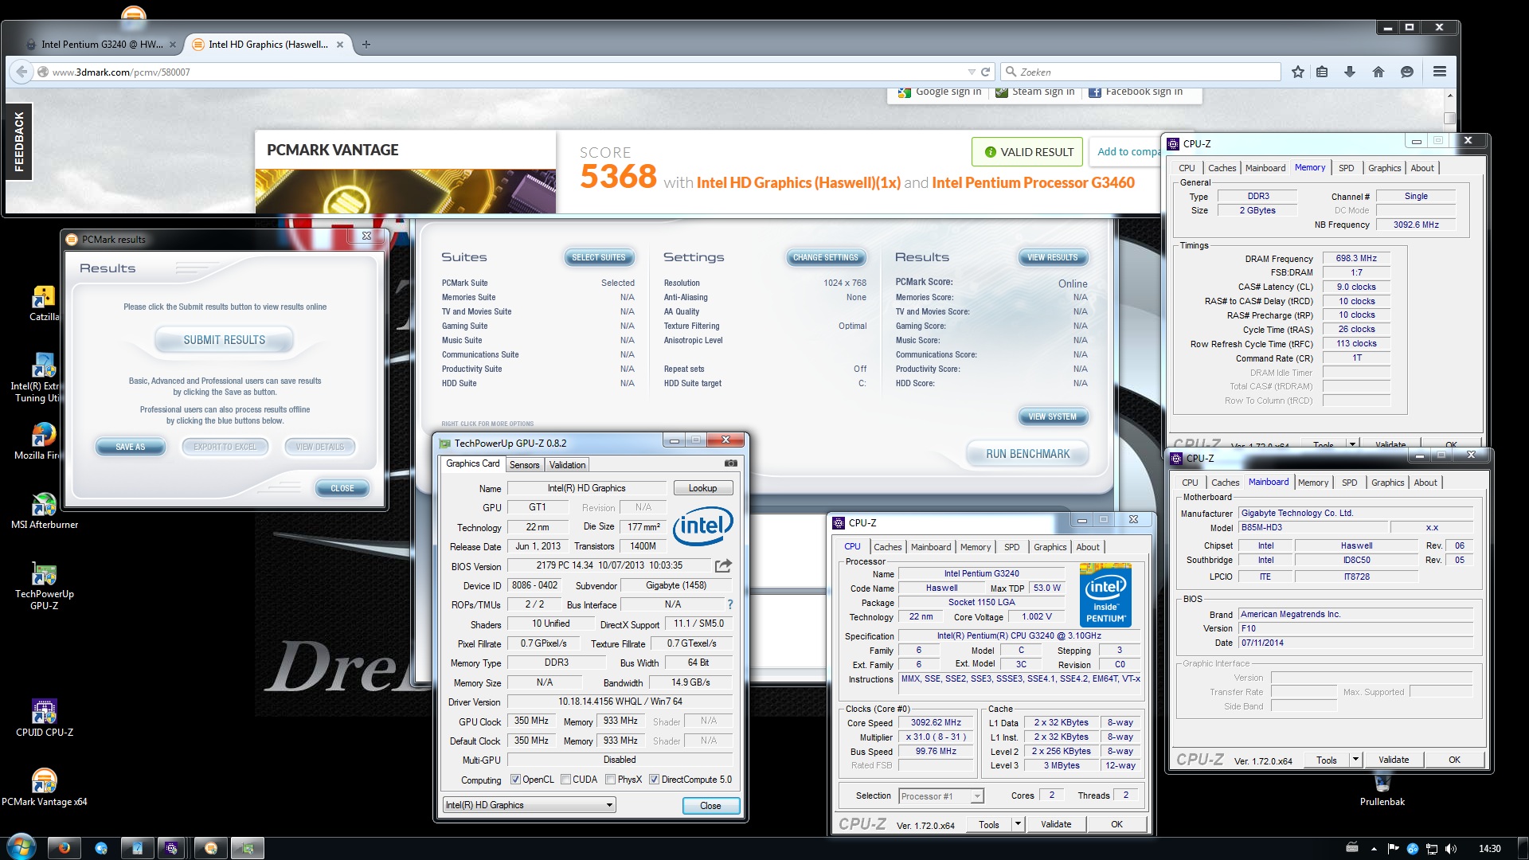Click the GPU-Z Close button
Screen dimensions: 1529x860
pyautogui.click(x=710, y=806)
